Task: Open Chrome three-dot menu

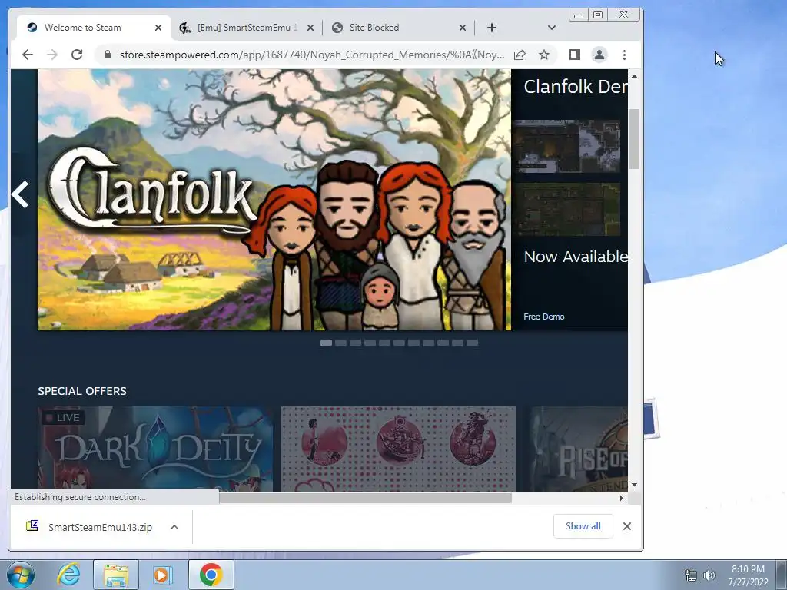Action: 624,55
